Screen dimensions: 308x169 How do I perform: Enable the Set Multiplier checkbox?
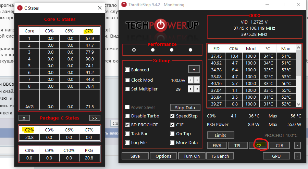point(127,89)
